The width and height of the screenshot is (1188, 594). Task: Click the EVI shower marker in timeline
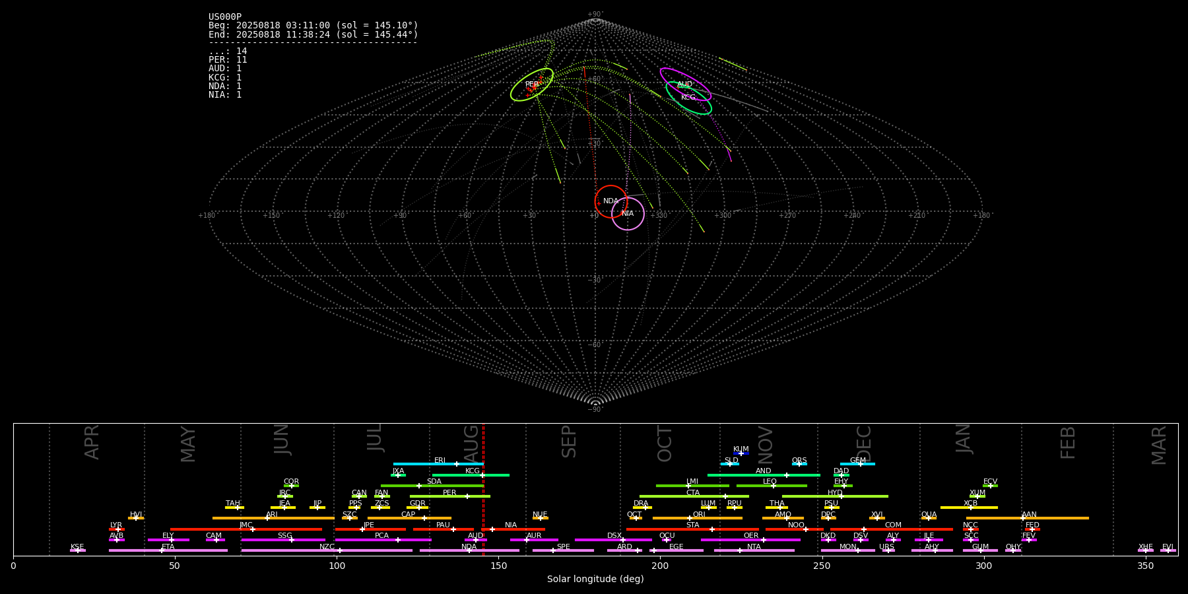click(1168, 550)
